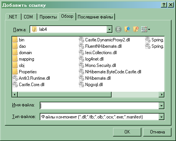Expand the Папка lab4 folder dropdown
Image resolution: width=176 pixels, height=141 pixels.
point(109,29)
